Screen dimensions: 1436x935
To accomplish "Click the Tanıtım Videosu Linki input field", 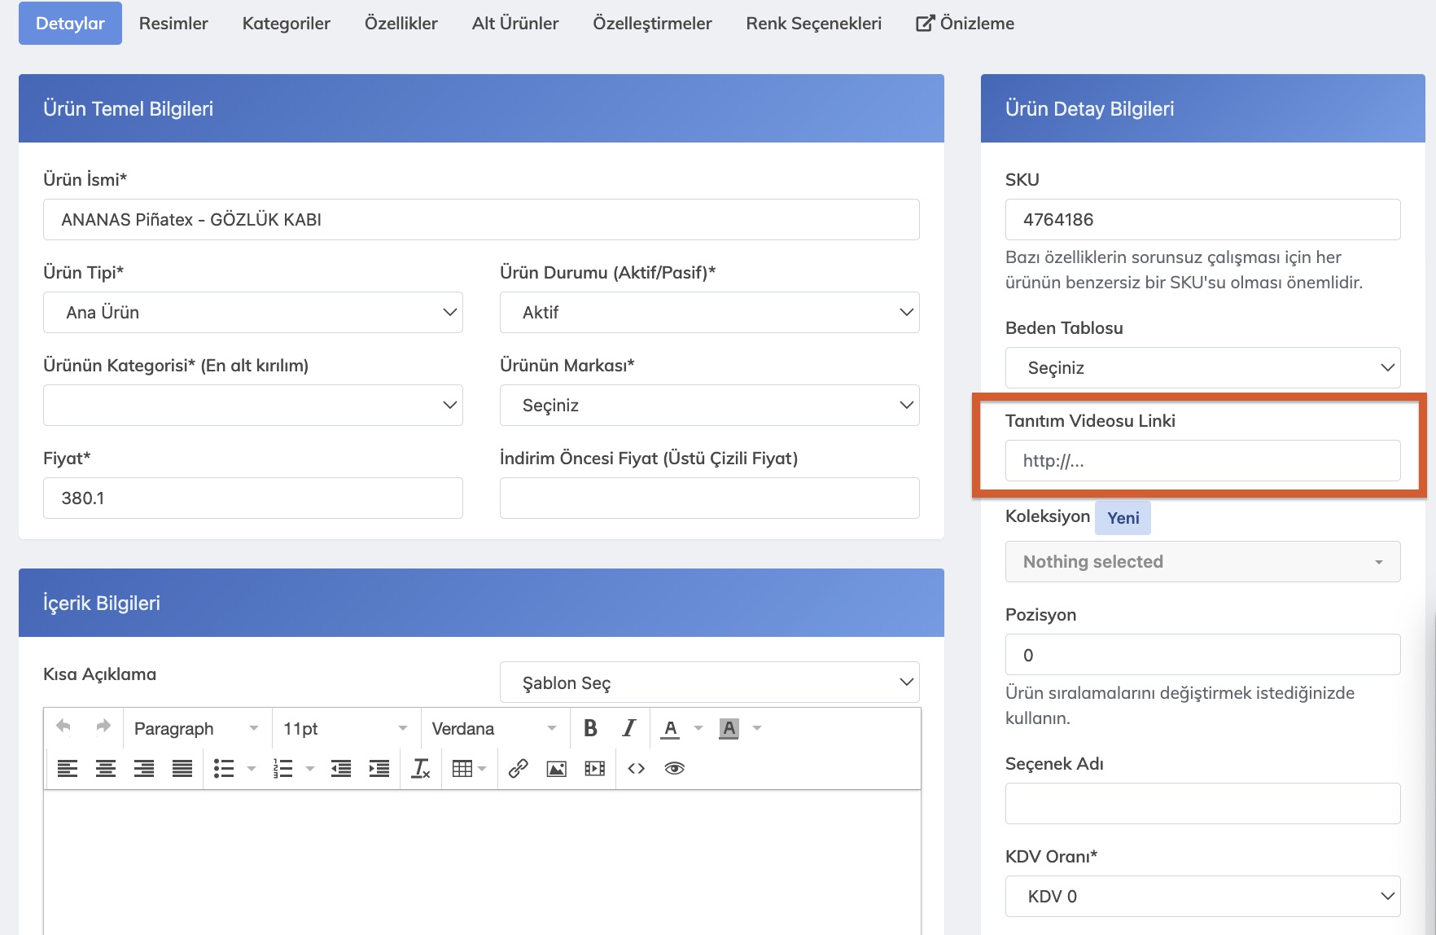I will (x=1202, y=461).
